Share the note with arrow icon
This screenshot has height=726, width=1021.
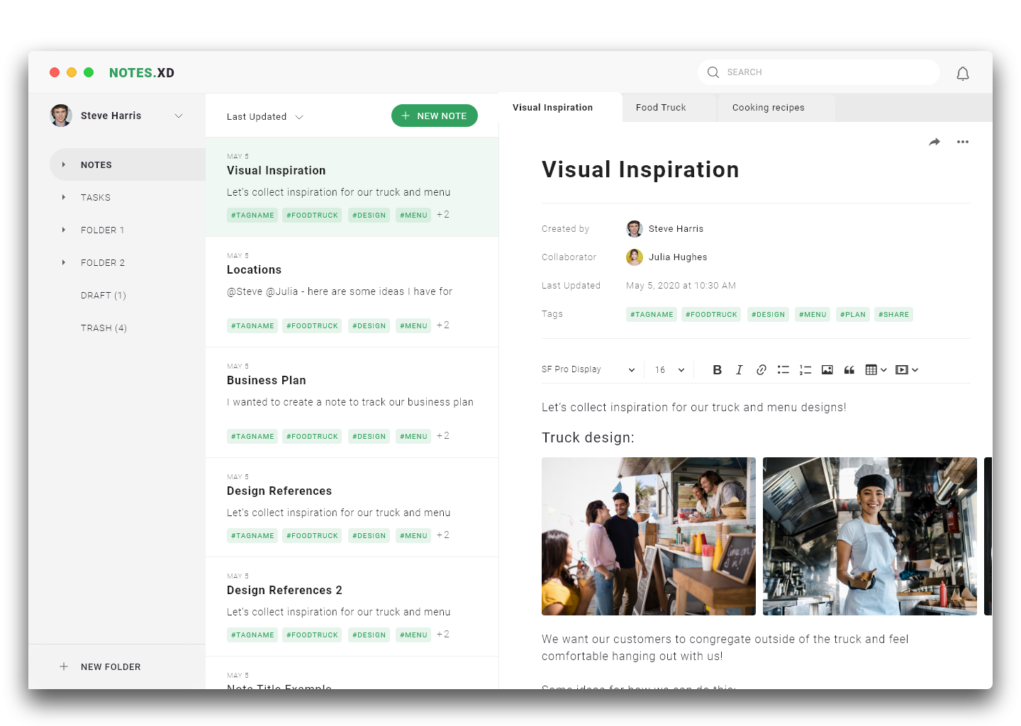click(934, 142)
